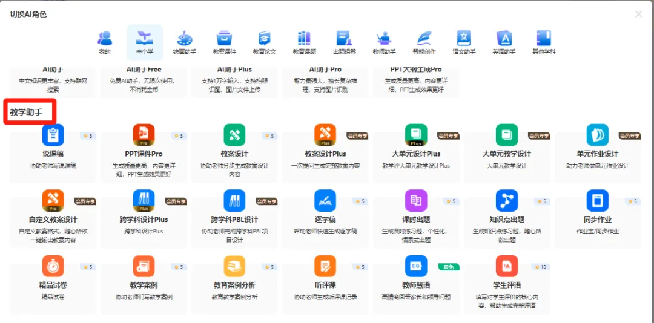Click 帮助老师快速生成逐字稿 description
The image size is (654, 323).
(325, 231)
